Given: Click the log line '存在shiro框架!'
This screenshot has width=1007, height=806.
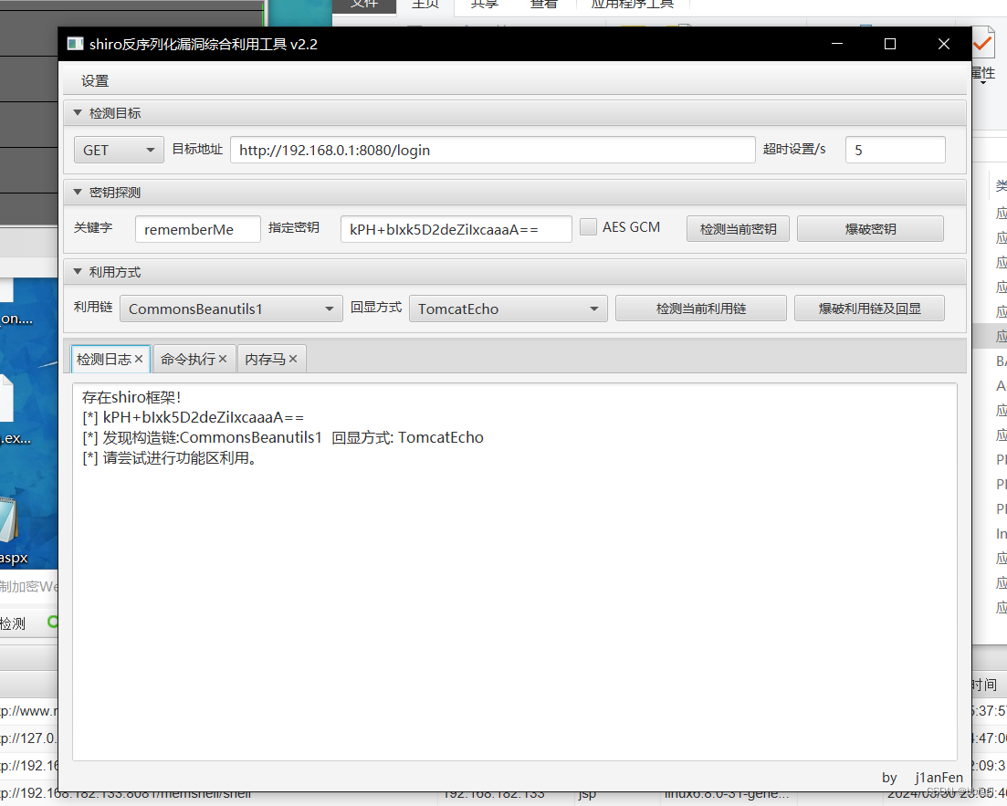Looking at the screenshot, I should click(131, 398).
